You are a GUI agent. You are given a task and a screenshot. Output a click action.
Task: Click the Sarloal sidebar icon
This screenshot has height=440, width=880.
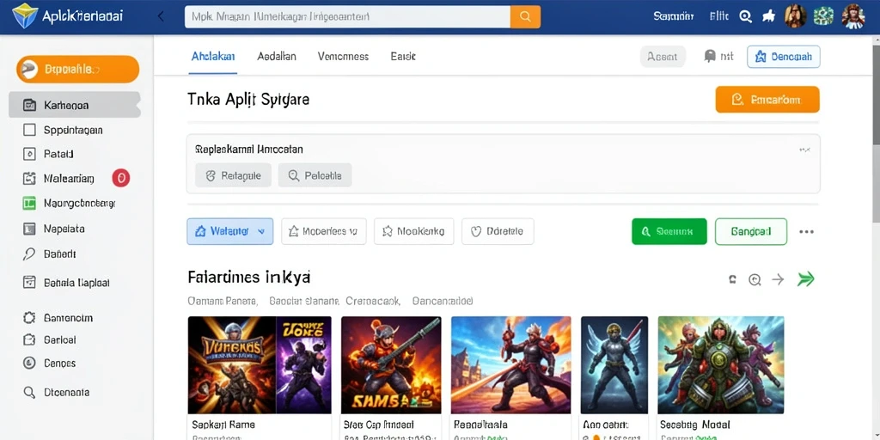(x=29, y=339)
